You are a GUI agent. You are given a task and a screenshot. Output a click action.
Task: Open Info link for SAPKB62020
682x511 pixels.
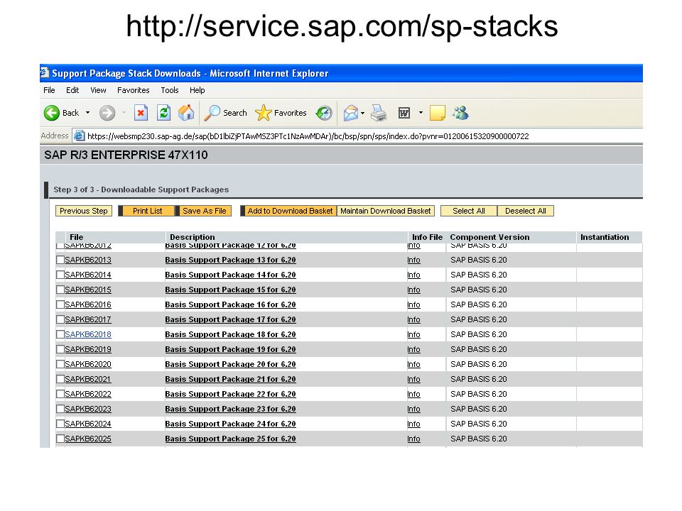(413, 364)
